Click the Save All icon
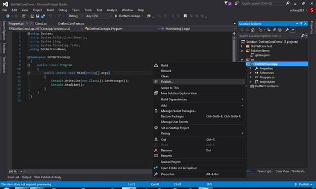 pyautogui.click(x=43, y=16)
